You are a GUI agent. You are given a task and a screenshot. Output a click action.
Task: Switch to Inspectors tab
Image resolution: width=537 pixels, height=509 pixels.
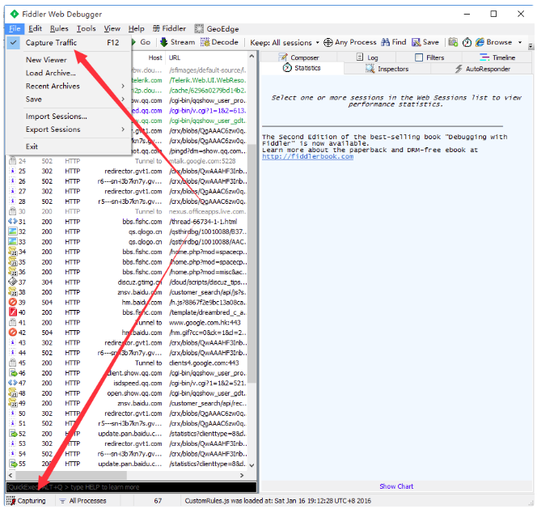tap(387, 69)
